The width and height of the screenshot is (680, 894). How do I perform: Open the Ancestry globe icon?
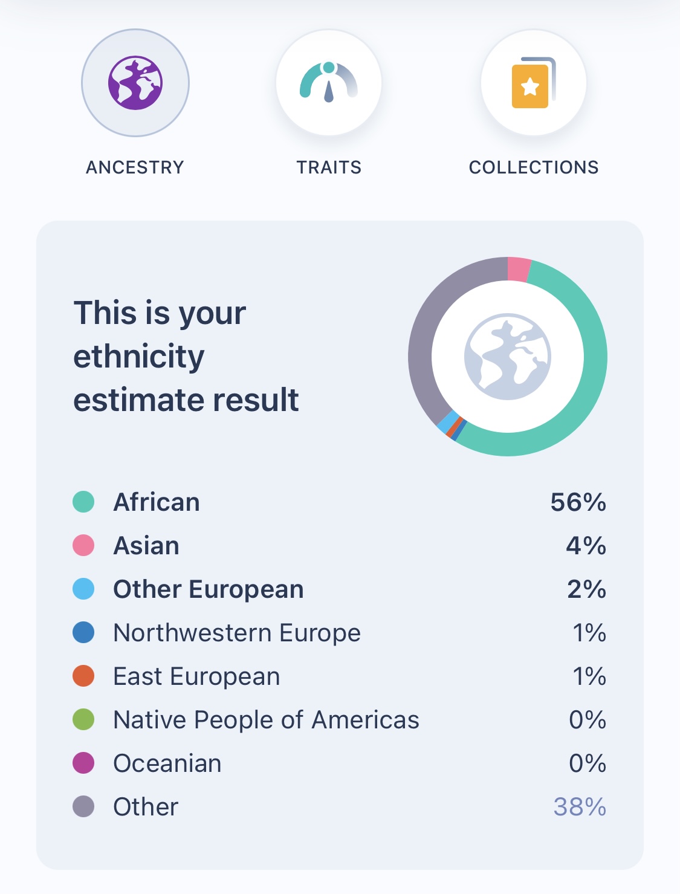(x=135, y=83)
